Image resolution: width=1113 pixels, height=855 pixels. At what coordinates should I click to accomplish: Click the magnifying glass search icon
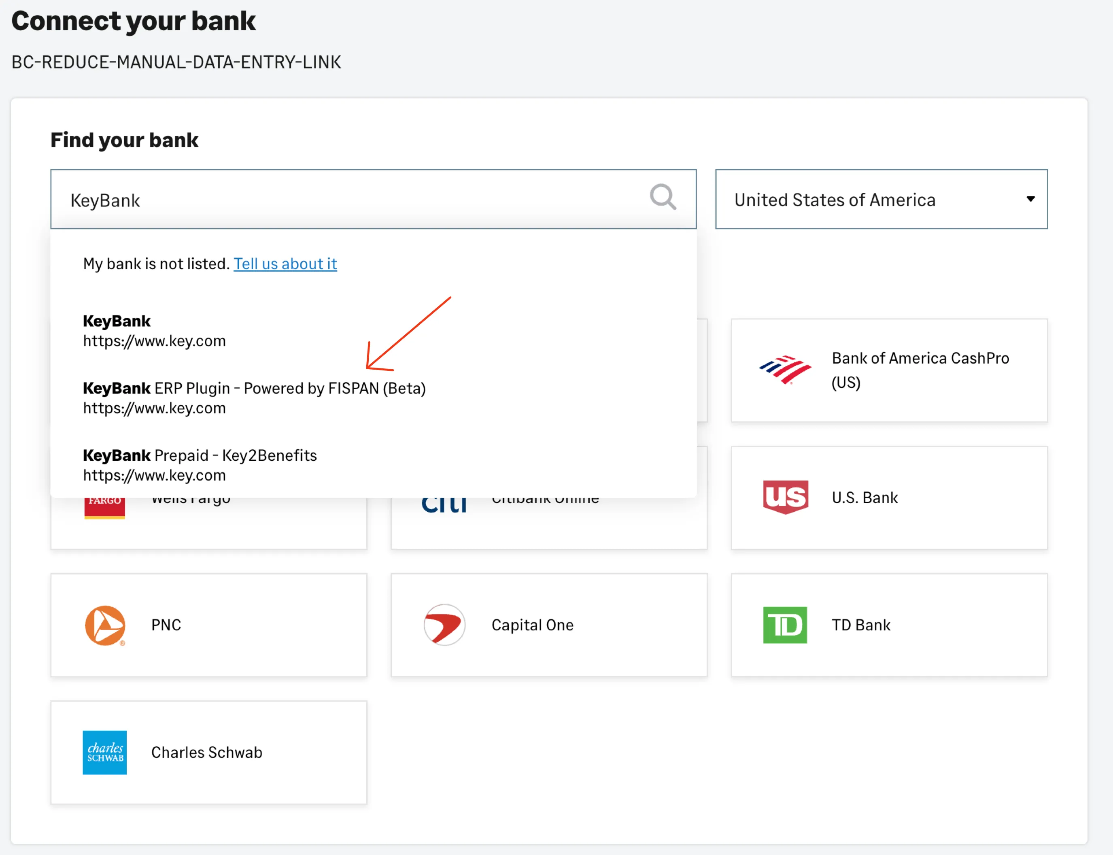click(663, 197)
